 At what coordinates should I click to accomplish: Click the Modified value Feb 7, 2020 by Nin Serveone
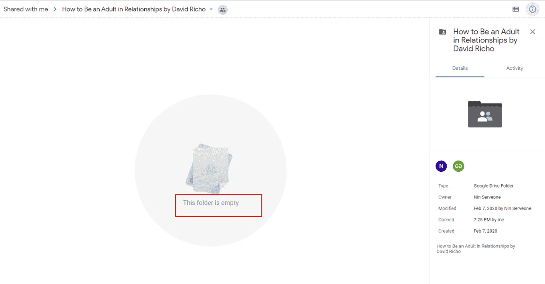click(502, 209)
